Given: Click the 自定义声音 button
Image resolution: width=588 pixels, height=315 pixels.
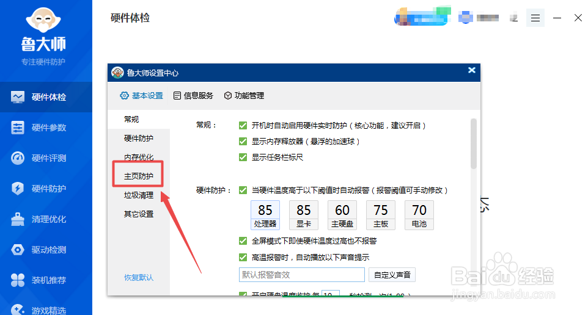Looking at the screenshot, I should click(392, 275).
